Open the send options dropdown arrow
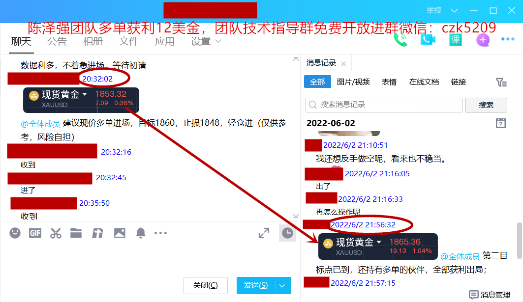523x302 pixels. click(282, 286)
